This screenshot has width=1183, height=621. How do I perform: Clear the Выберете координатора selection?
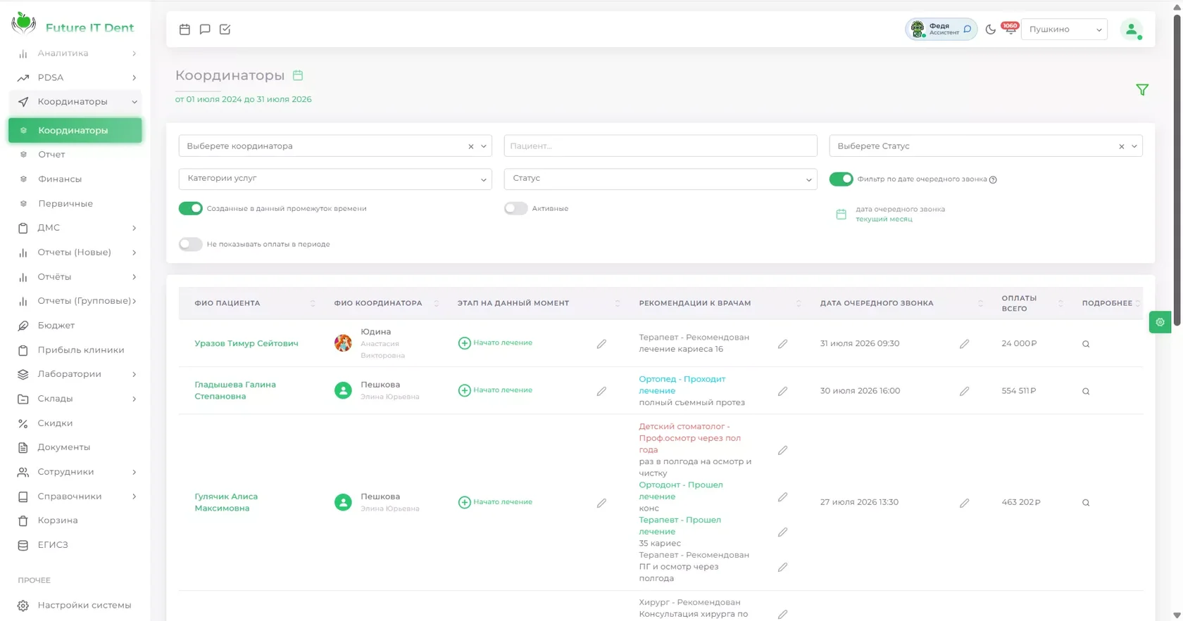click(471, 146)
